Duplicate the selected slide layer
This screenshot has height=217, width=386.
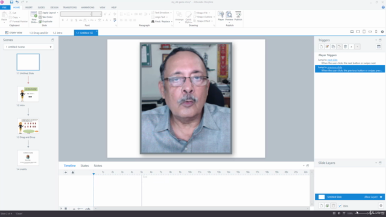coord(327,206)
